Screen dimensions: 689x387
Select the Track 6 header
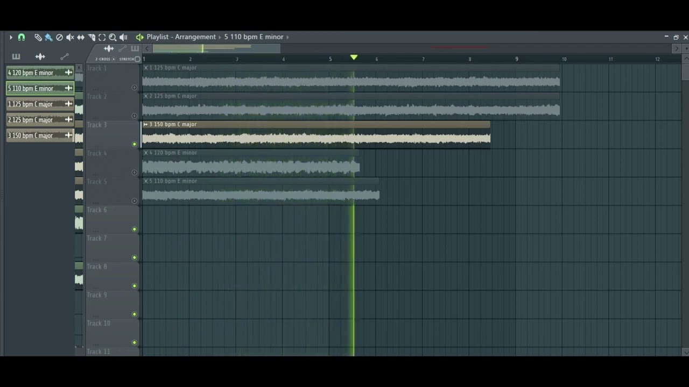tap(112, 219)
